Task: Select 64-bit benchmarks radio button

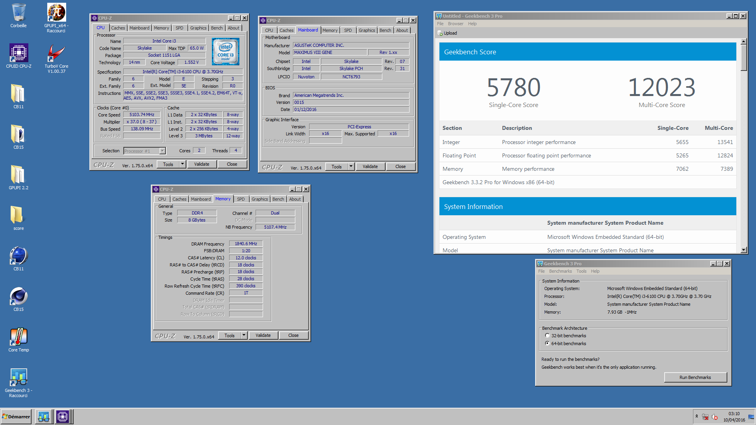Action: pos(547,344)
